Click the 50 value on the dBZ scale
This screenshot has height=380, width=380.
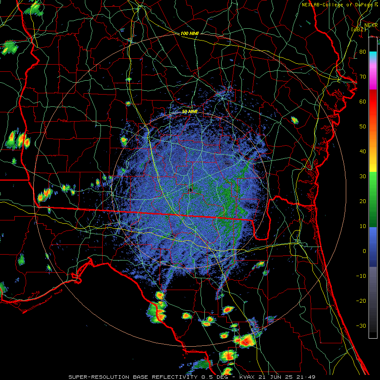click(x=363, y=127)
